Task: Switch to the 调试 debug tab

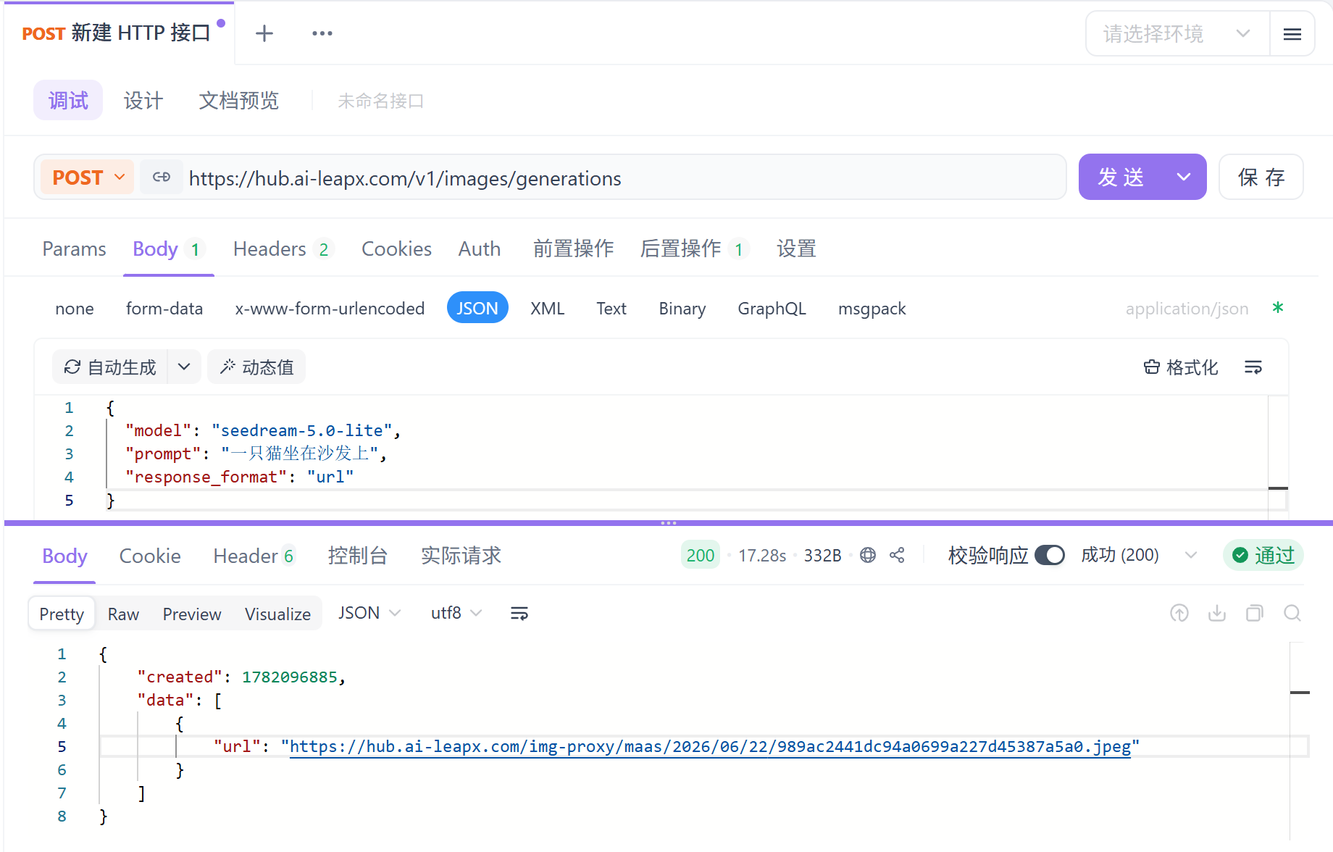Action: (68, 101)
